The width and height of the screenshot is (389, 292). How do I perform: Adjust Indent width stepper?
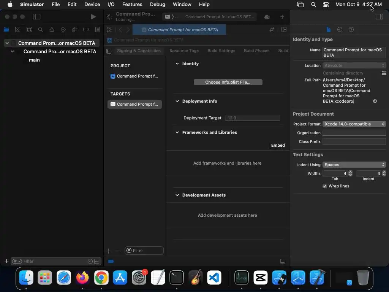(384, 173)
